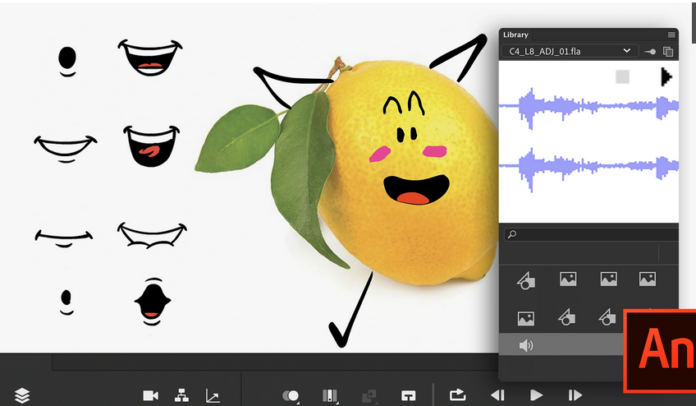Select the flat thin-lipped mouth shape
Viewport: 696px width, 406px height.
click(x=64, y=238)
